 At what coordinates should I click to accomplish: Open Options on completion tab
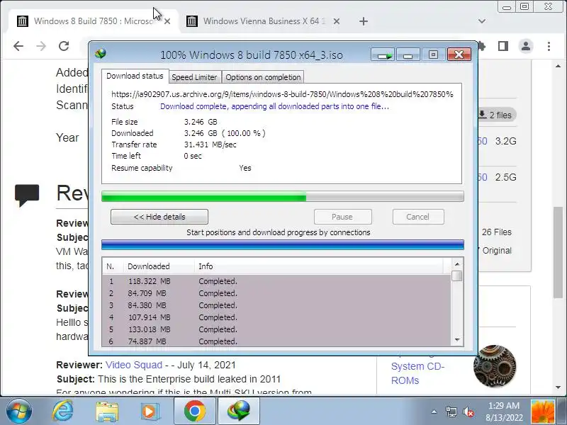click(263, 77)
